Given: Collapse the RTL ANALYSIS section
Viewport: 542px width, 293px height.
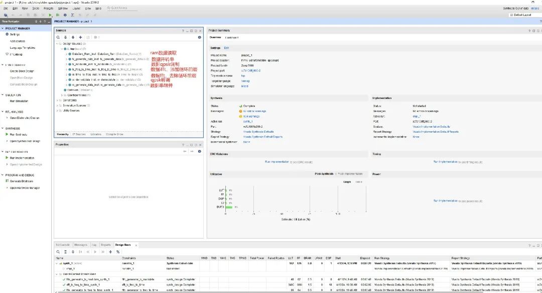Looking at the screenshot, I should coord(3,112).
